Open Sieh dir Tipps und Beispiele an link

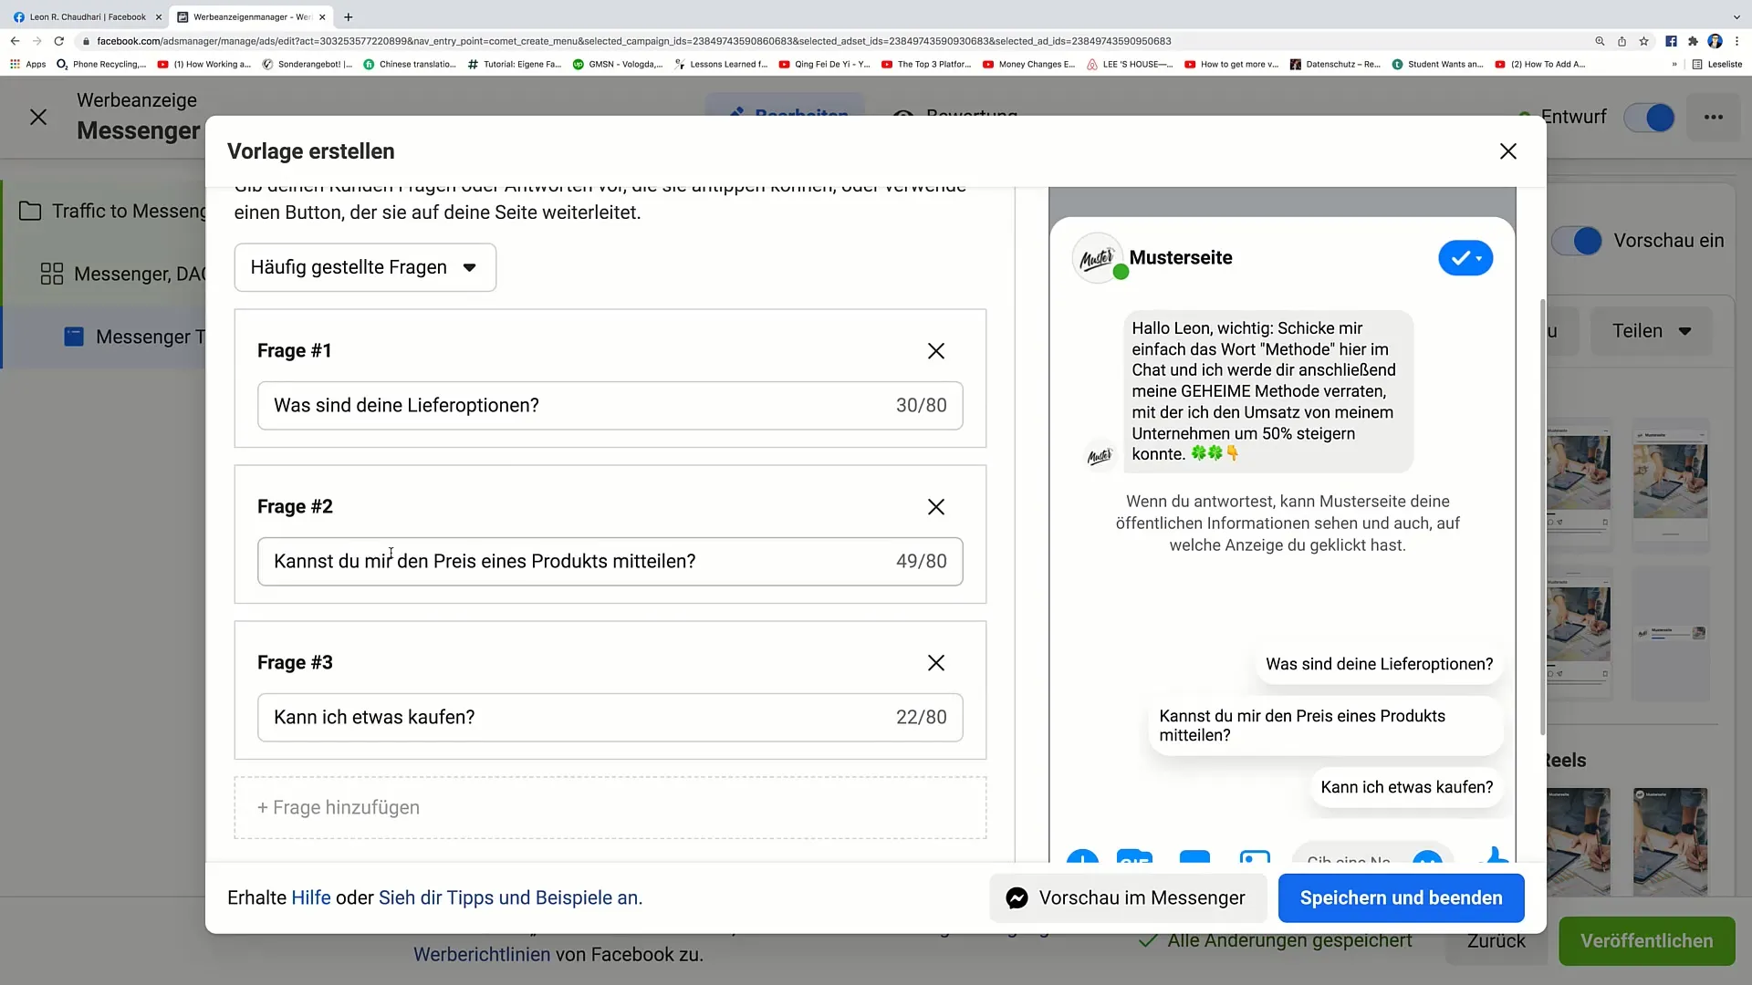[510, 898]
